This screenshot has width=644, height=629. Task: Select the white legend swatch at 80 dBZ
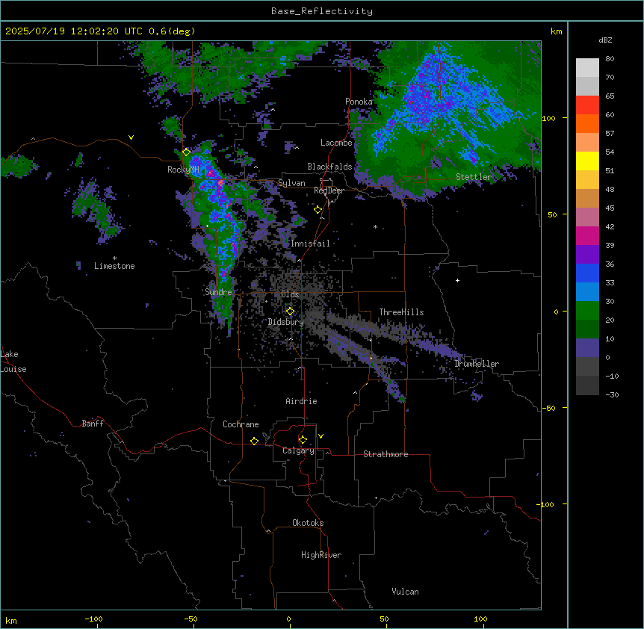pyautogui.click(x=587, y=68)
